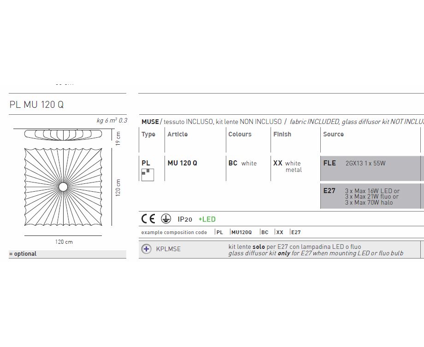Click the ceiling mount icon under PL
The width and height of the screenshot is (424, 347).
pos(147,175)
